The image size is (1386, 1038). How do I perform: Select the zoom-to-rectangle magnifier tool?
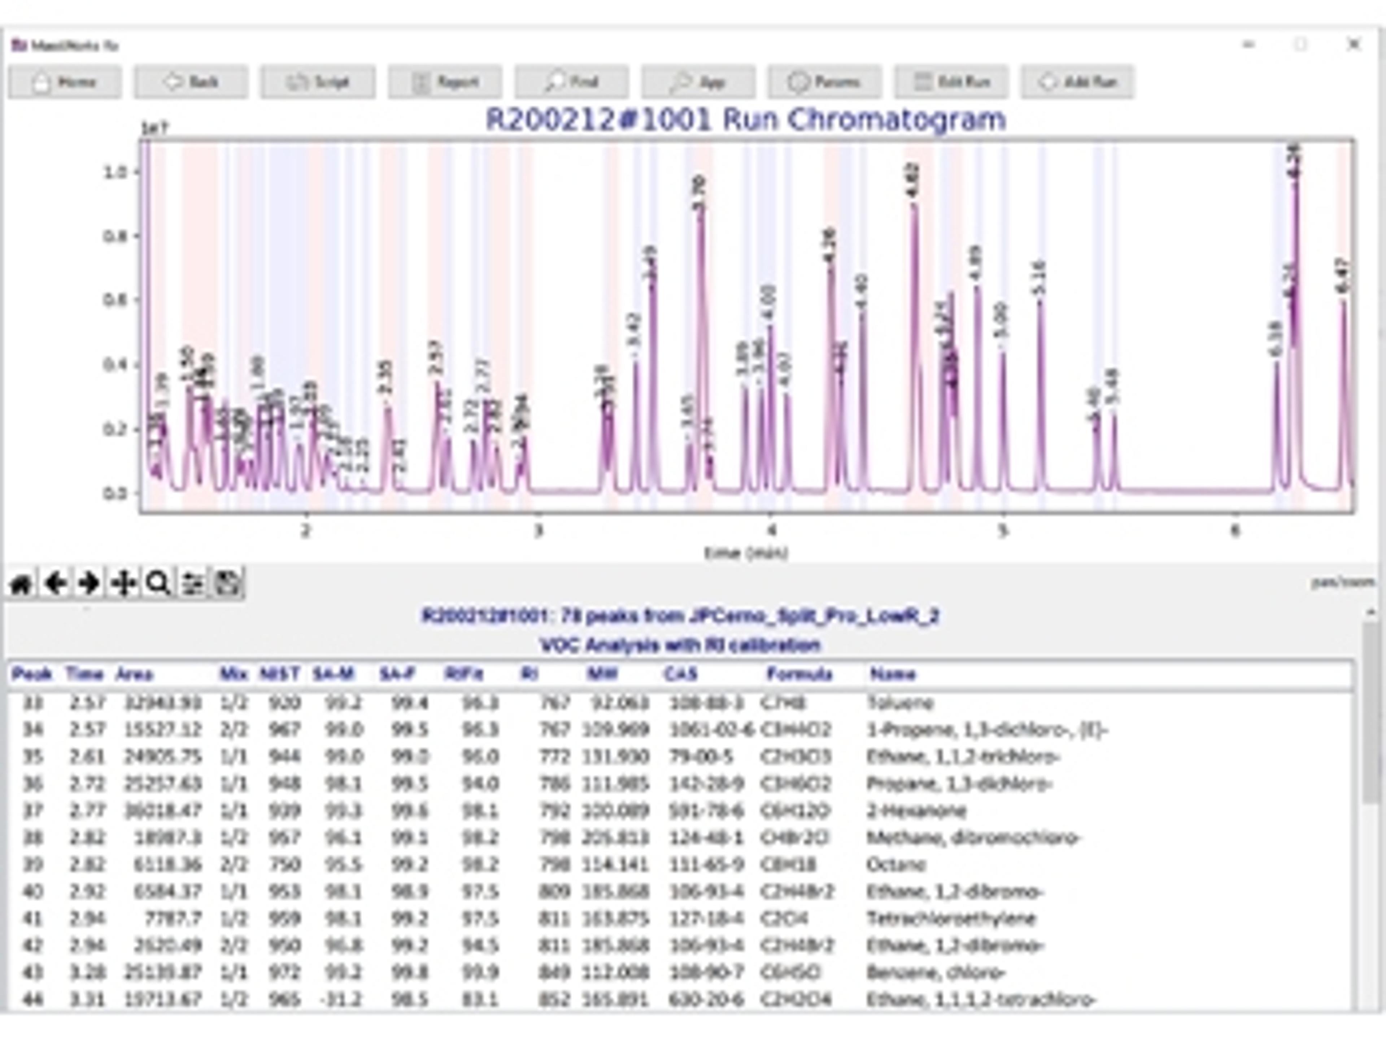point(157,583)
